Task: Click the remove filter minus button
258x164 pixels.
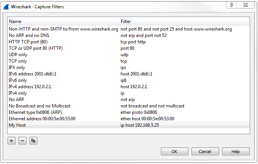Action: [22, 141]
